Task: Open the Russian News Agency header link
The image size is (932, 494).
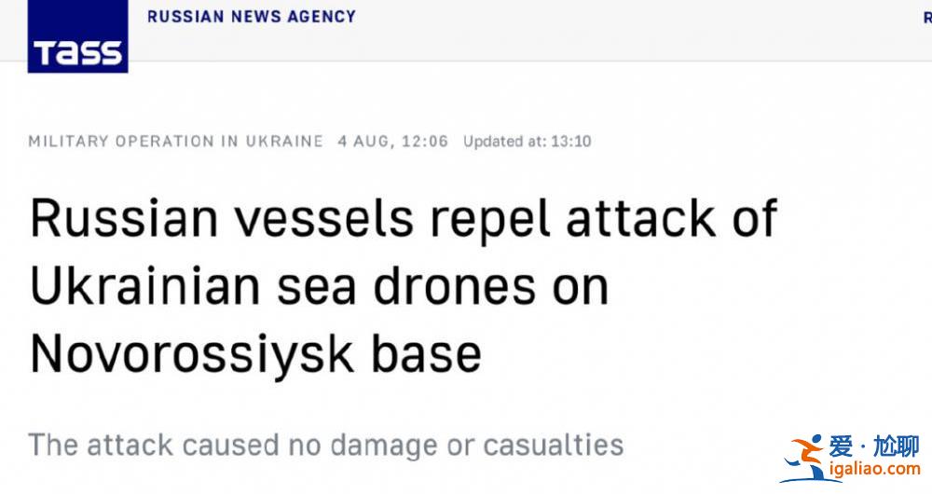Action: click(252, 16)
